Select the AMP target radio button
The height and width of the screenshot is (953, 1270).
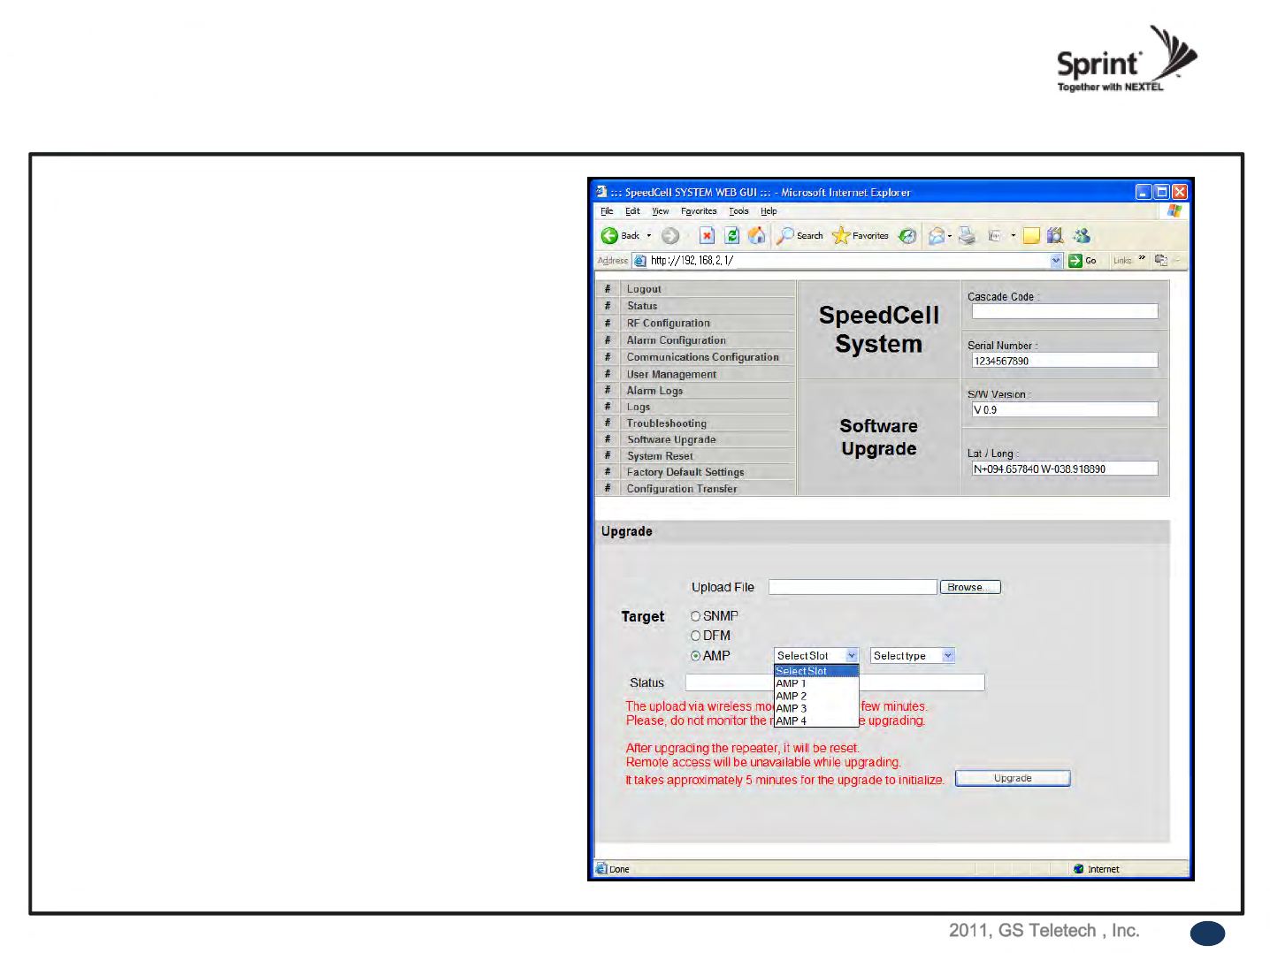pyautogui.click(x=696, y=656)
